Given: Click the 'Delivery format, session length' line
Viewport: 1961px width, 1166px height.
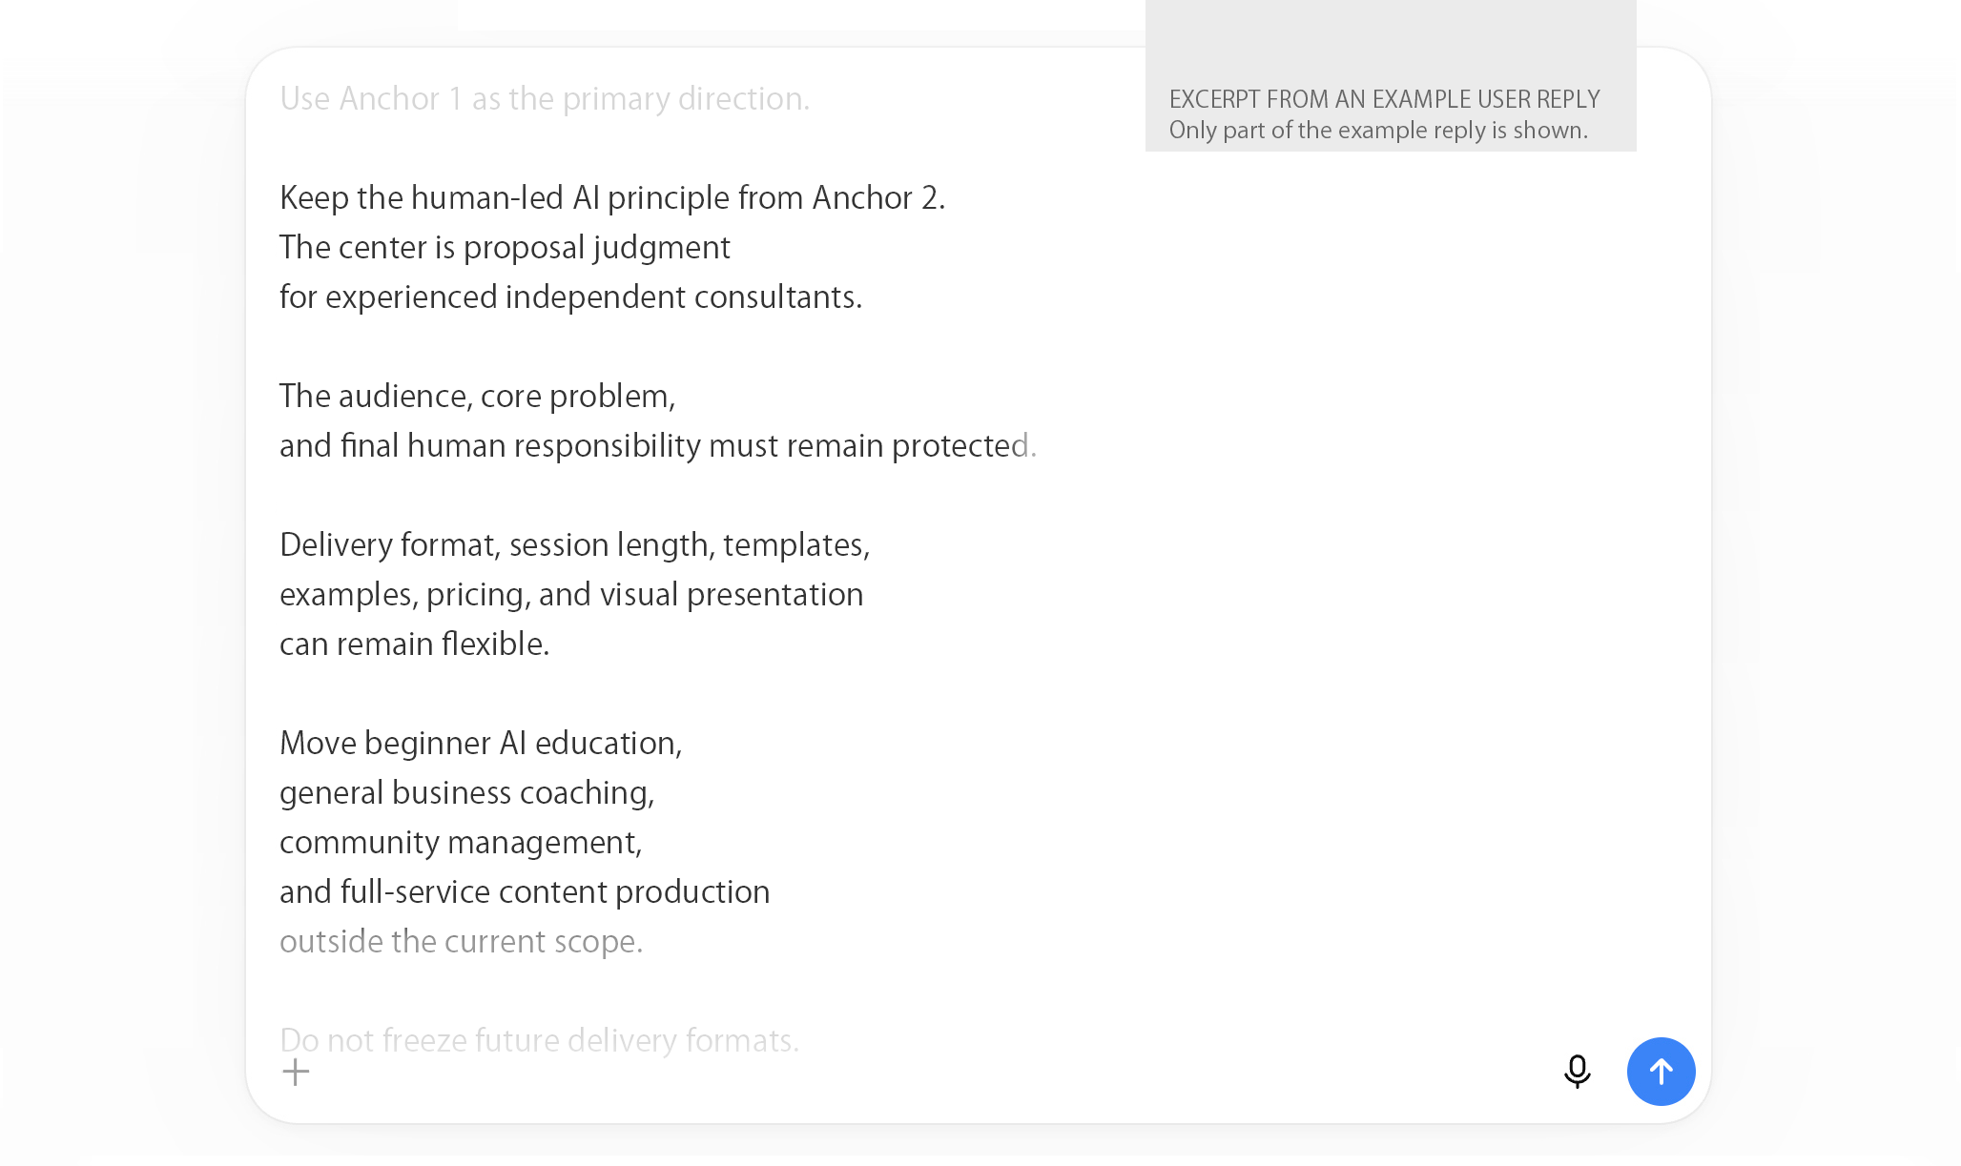Looking at the screenshot, I should (574, 544).
